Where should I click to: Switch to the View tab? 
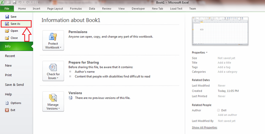tap(121, 9)
